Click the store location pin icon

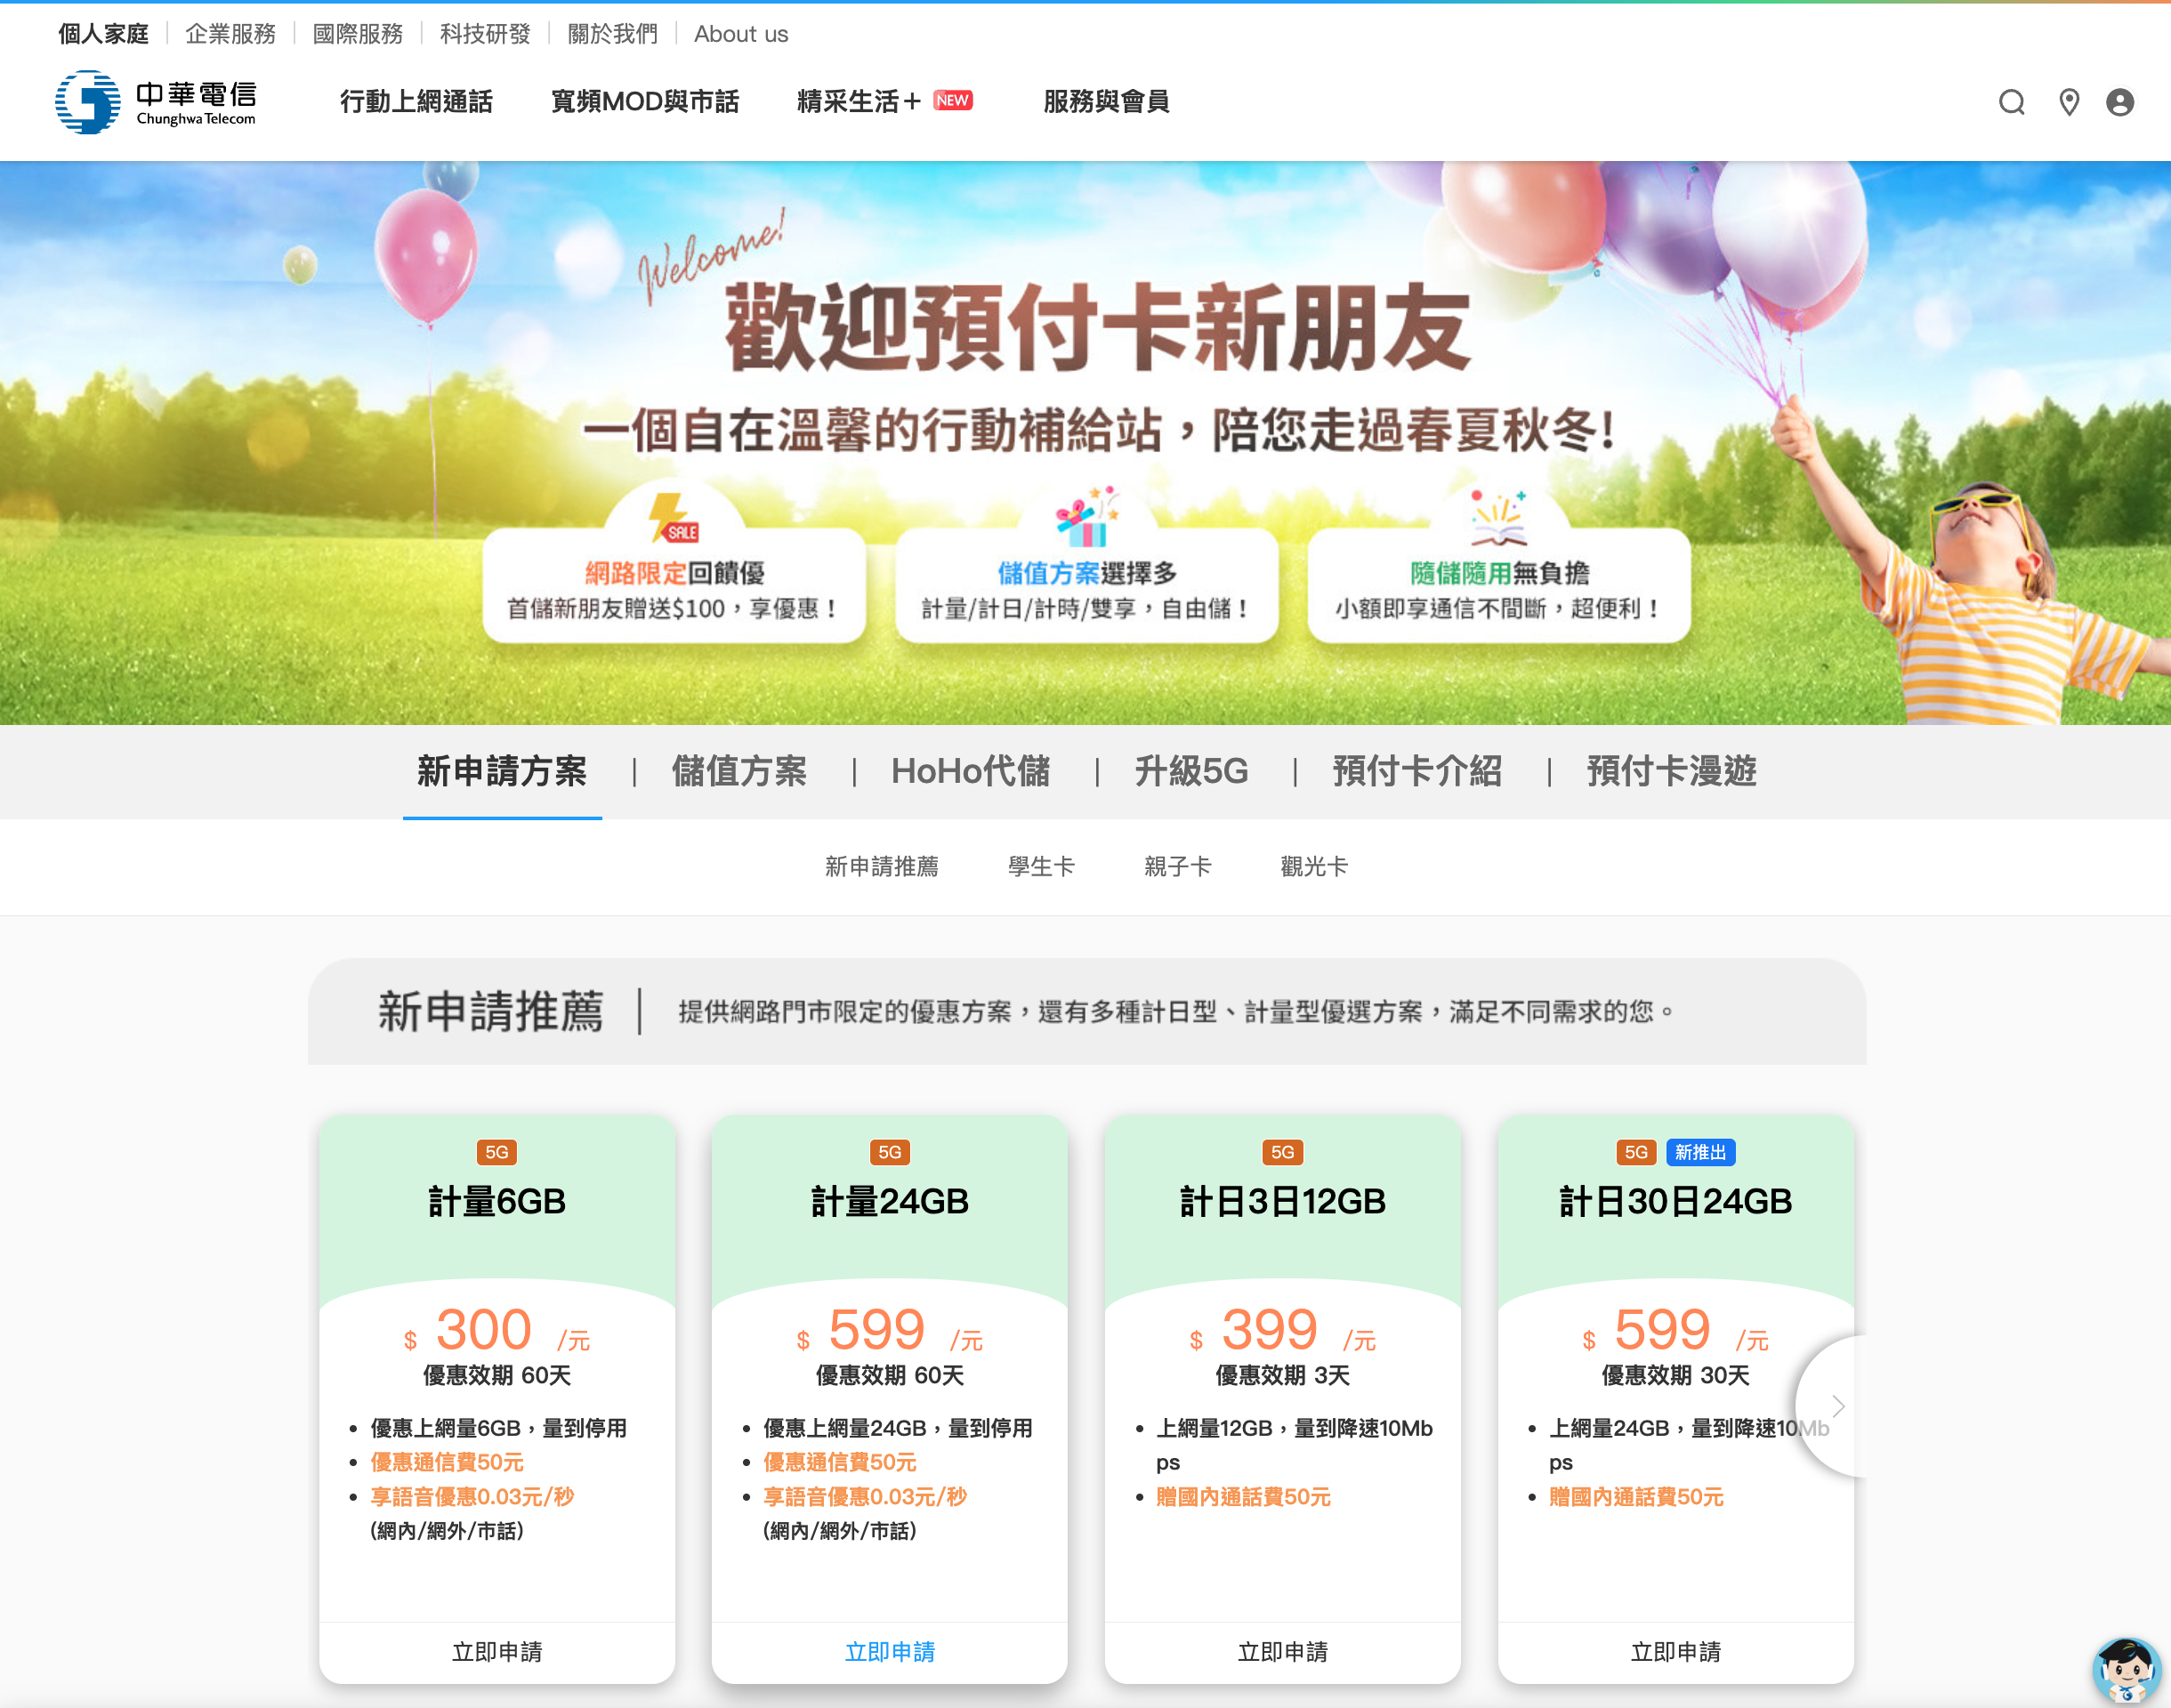pyautogui.click(x=2068, y=102)
